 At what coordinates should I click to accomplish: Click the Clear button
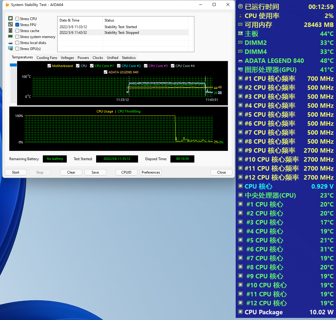coord(71,172)
